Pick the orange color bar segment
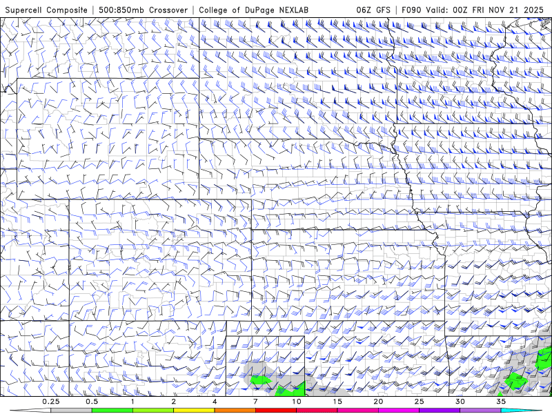The height and width of the screenshot is (414, 552). coord(235,411)
